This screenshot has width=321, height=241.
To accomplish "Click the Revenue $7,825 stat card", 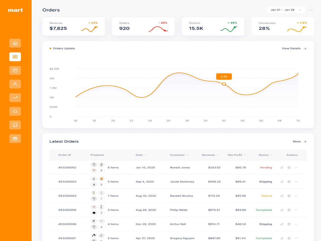I will pyautogui.click(x=74, y=26).
